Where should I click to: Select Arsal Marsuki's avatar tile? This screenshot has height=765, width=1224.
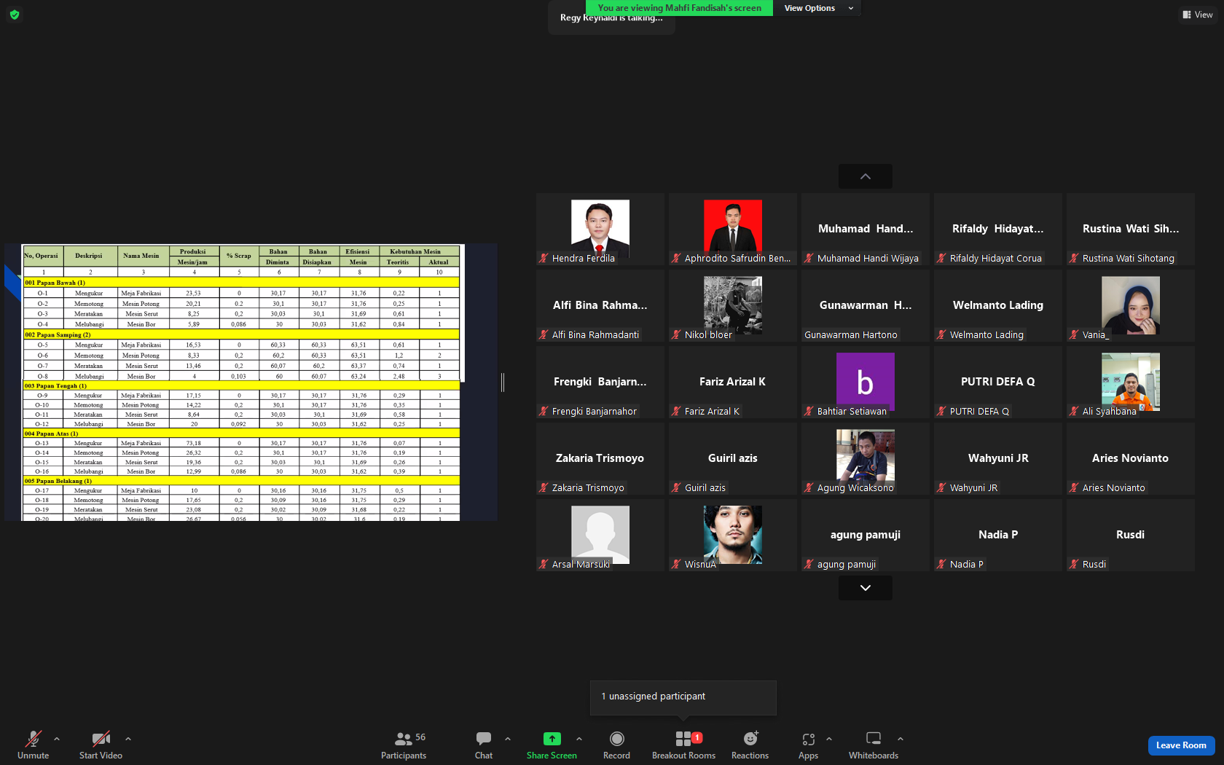[600, 535]
